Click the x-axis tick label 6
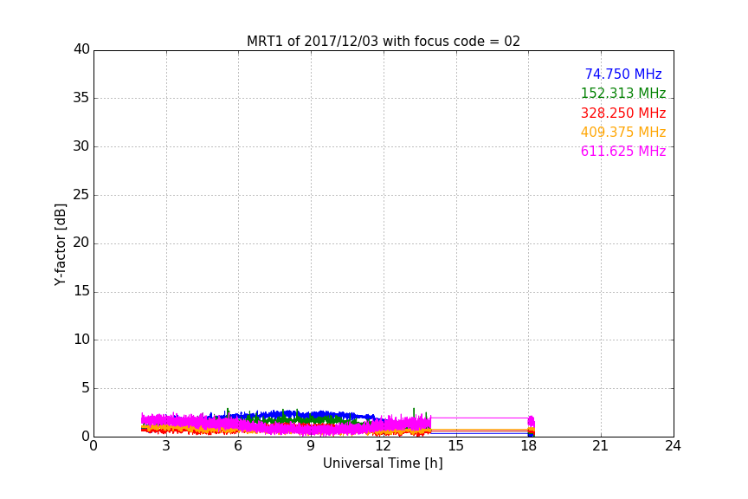 coord(238,446)
